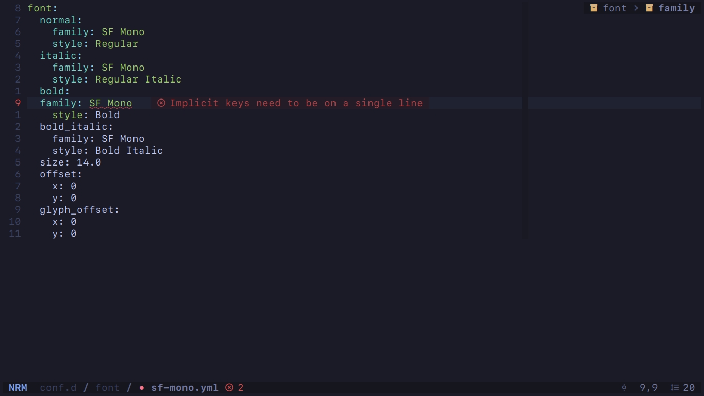The image size is (704, 396).
Task: Click the modified-file dot before sf-mono.yml
Action: pos(141,388)
